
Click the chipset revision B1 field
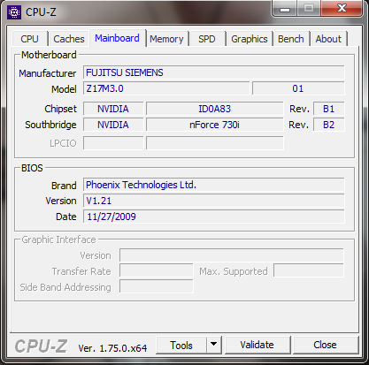[328, 109]
